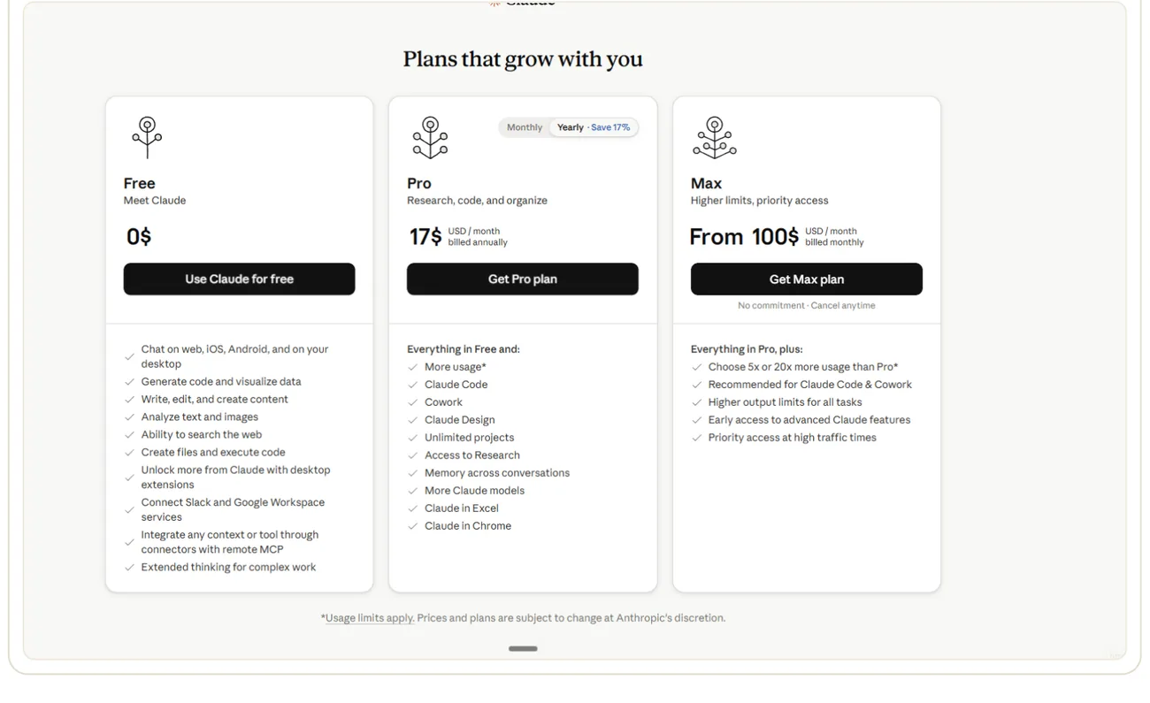
Task: Click Use Claude for free button
Action: (239, 279)
